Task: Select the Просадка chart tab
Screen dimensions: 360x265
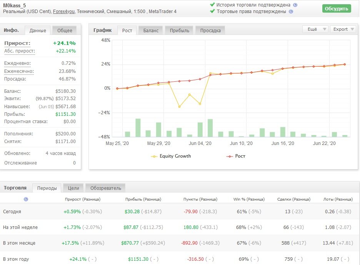Action: [x=210, y=30]
